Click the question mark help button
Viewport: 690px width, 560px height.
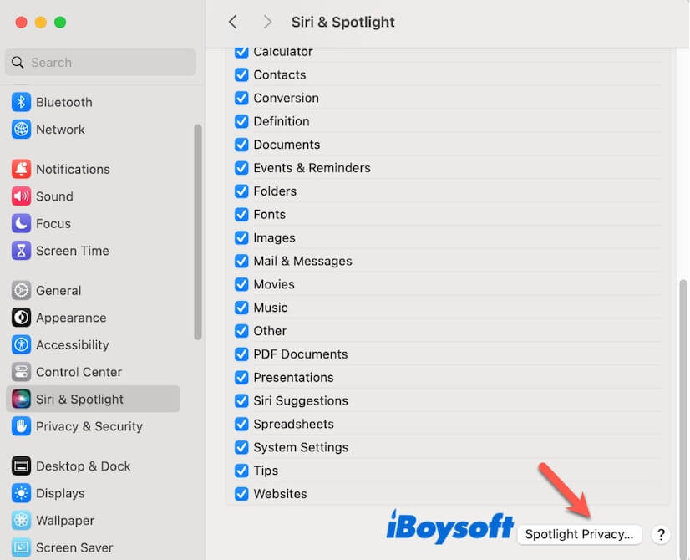660,534
